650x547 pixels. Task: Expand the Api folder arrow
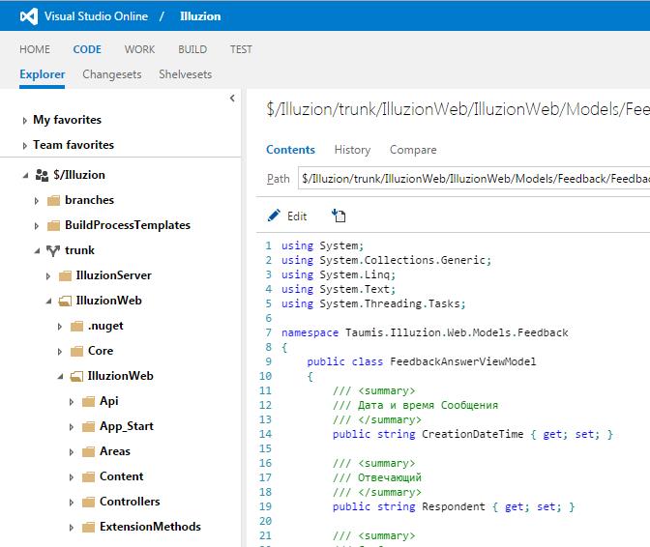[x=72, y=402]
